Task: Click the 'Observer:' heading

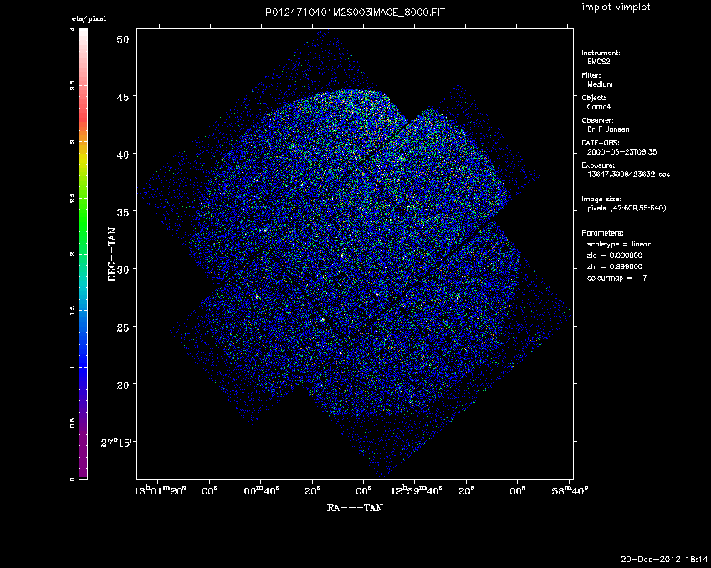Action: tap(597, 120)
